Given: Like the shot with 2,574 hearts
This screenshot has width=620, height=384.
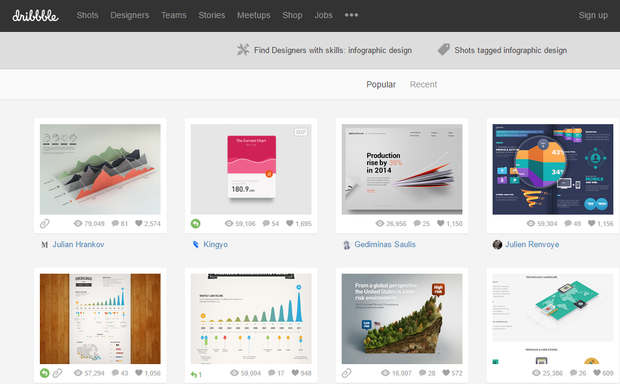Looking at the screenshot, I should (138, 224).
